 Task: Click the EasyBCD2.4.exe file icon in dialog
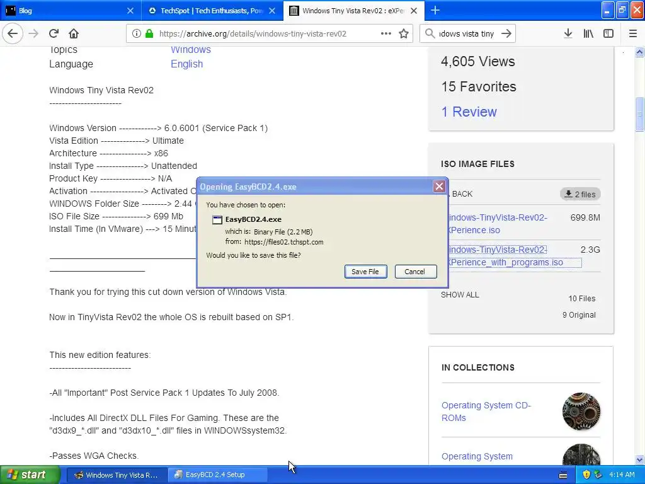pos(217,220)
